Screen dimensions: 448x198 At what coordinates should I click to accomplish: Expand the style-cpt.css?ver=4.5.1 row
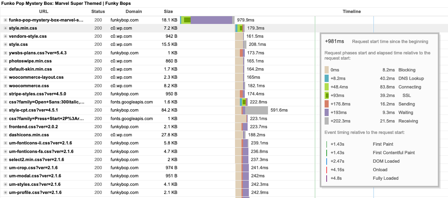5,110
